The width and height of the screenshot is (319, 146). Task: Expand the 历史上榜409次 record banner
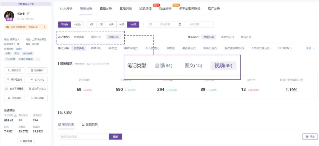[x=26, y=27]
